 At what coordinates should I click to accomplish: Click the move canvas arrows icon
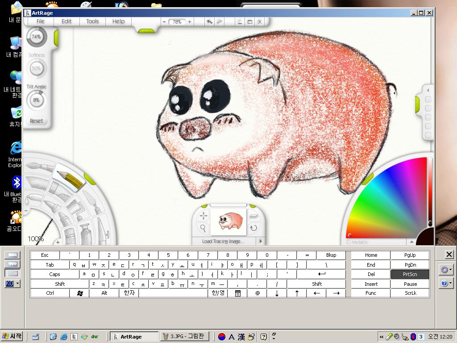(x=203, y=216)
